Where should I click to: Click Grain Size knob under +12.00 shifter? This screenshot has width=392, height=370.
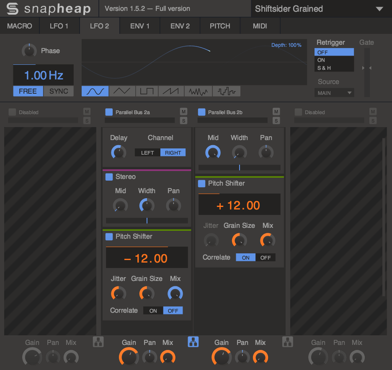point(239,240)
